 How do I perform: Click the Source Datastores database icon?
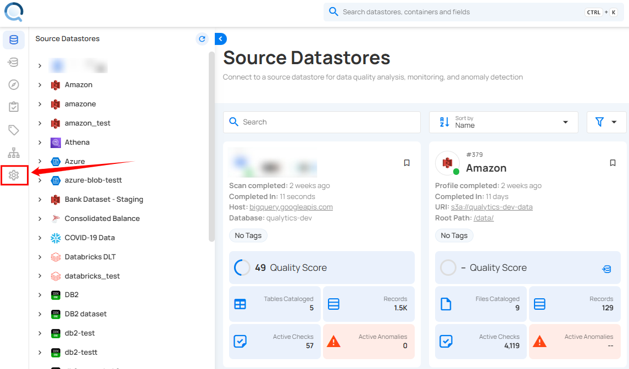(x=14, y=40)
